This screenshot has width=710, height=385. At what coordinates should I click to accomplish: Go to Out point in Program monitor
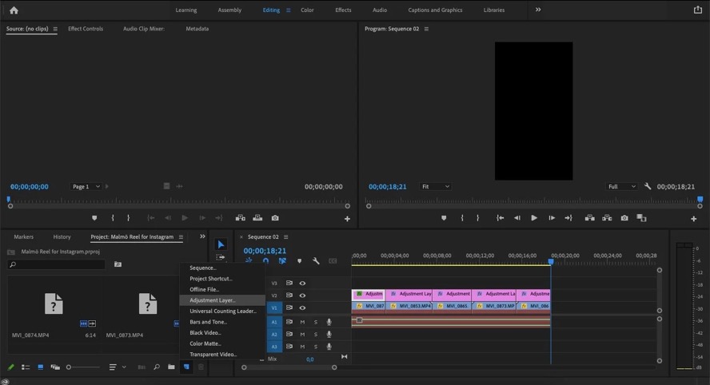[568, 217]
